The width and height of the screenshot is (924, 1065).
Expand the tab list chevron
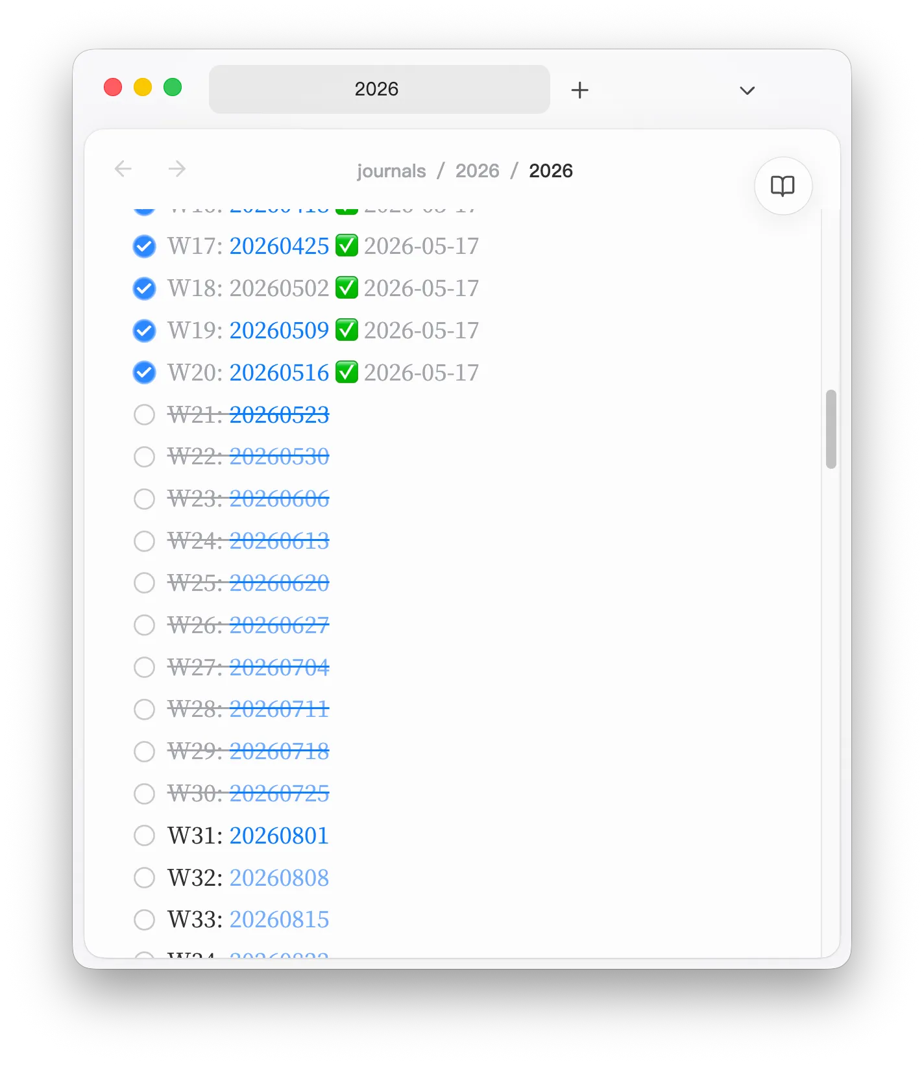point(747,90)
